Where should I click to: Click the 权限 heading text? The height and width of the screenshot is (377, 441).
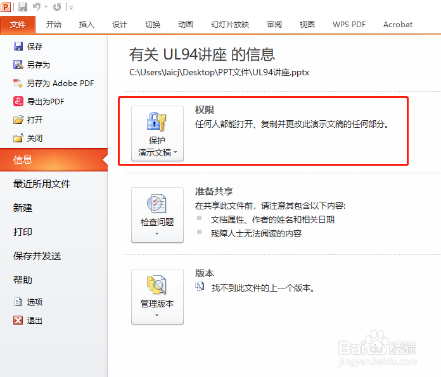coord(205,110)
